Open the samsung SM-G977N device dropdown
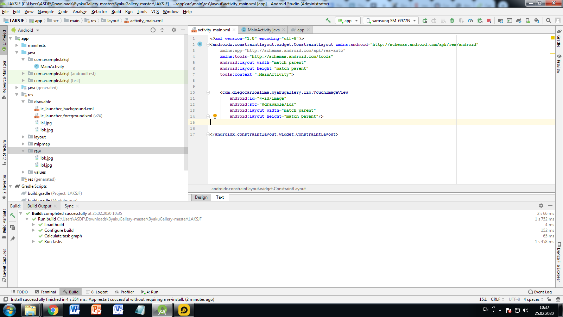Screen dimensions: 563x317 point(391,20)
